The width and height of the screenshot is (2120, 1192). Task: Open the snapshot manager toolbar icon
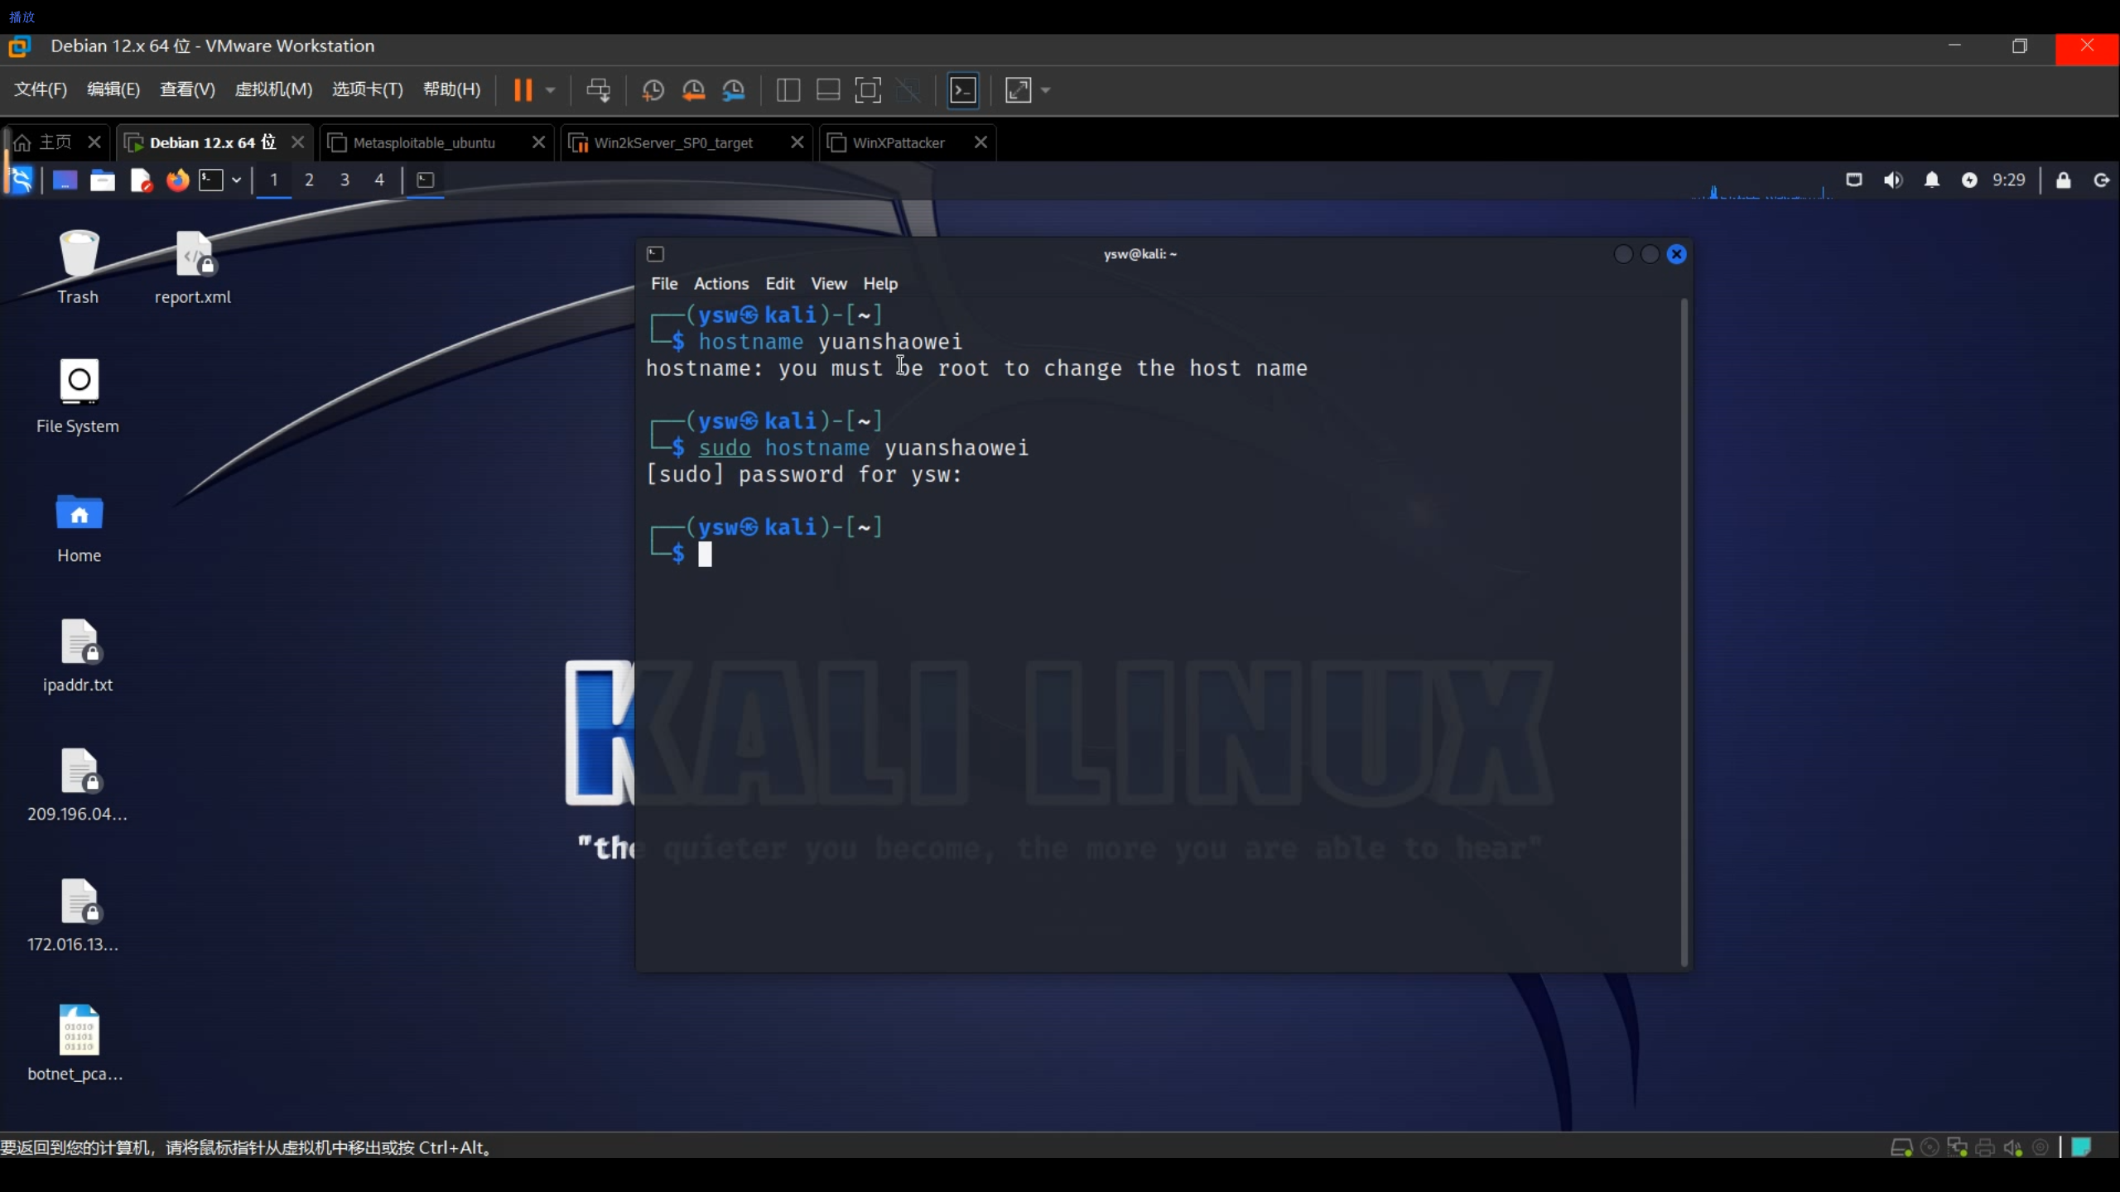pos(734,90)
